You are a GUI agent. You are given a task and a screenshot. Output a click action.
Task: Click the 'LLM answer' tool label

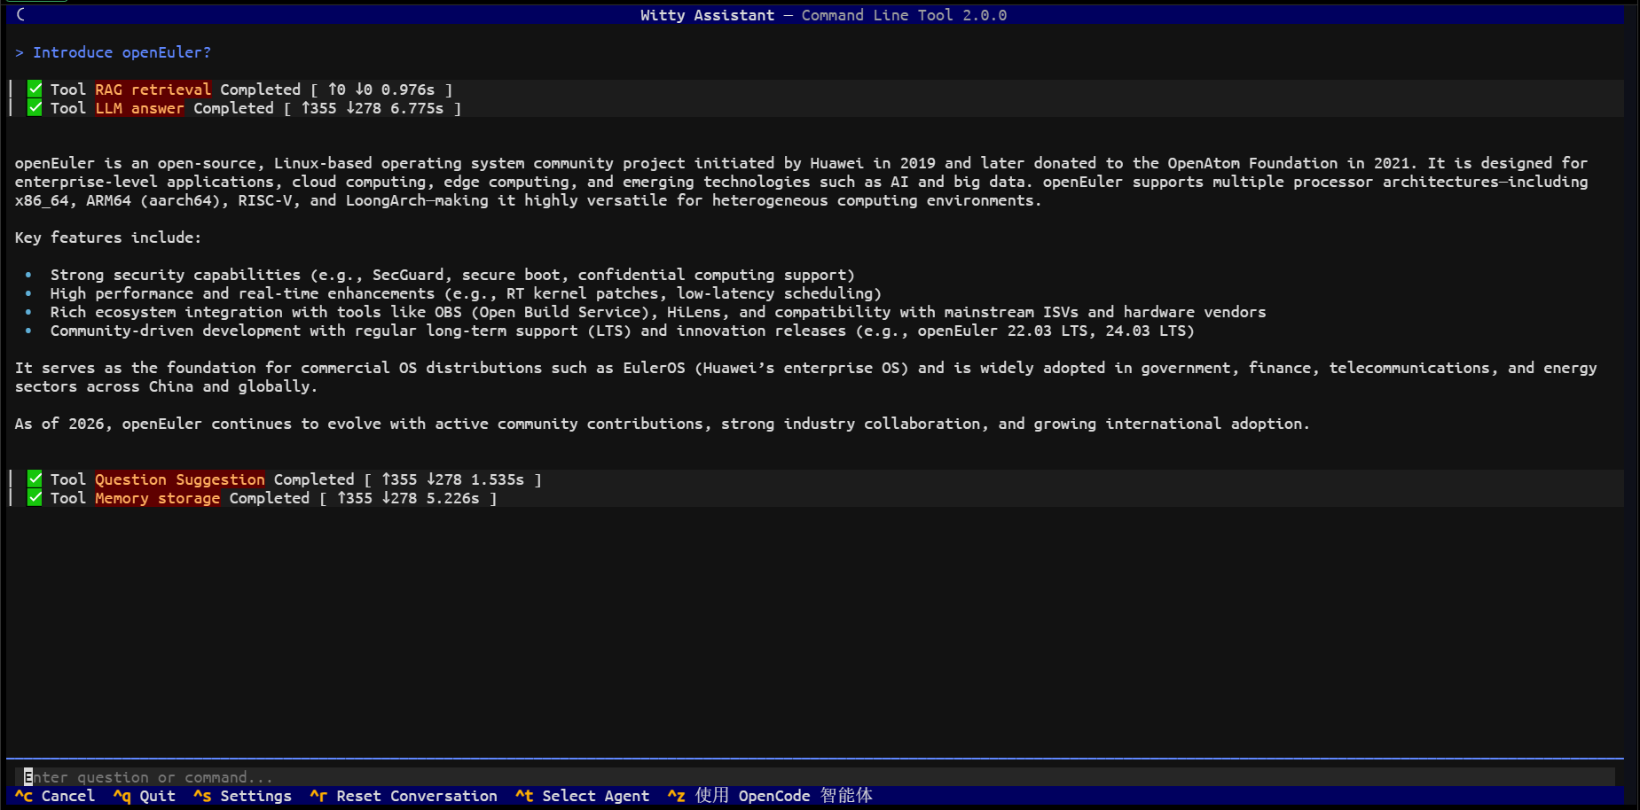[139, 108]
